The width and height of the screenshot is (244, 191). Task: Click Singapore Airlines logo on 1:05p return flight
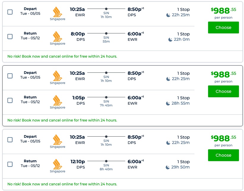57,100
